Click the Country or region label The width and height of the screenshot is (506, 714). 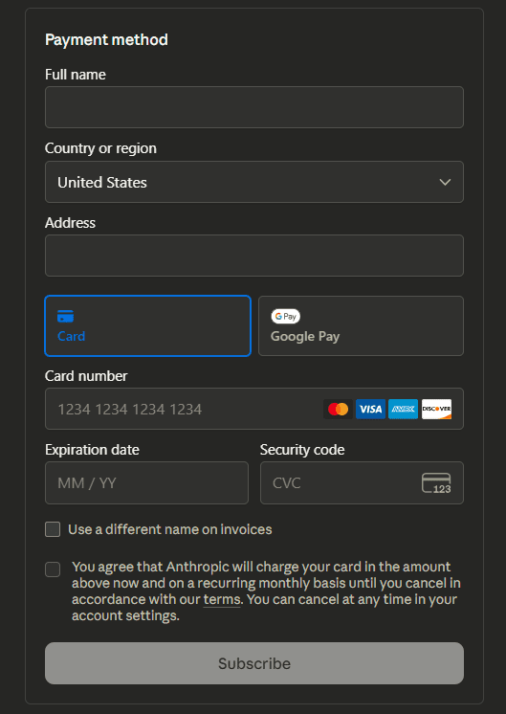click(100, 148)
